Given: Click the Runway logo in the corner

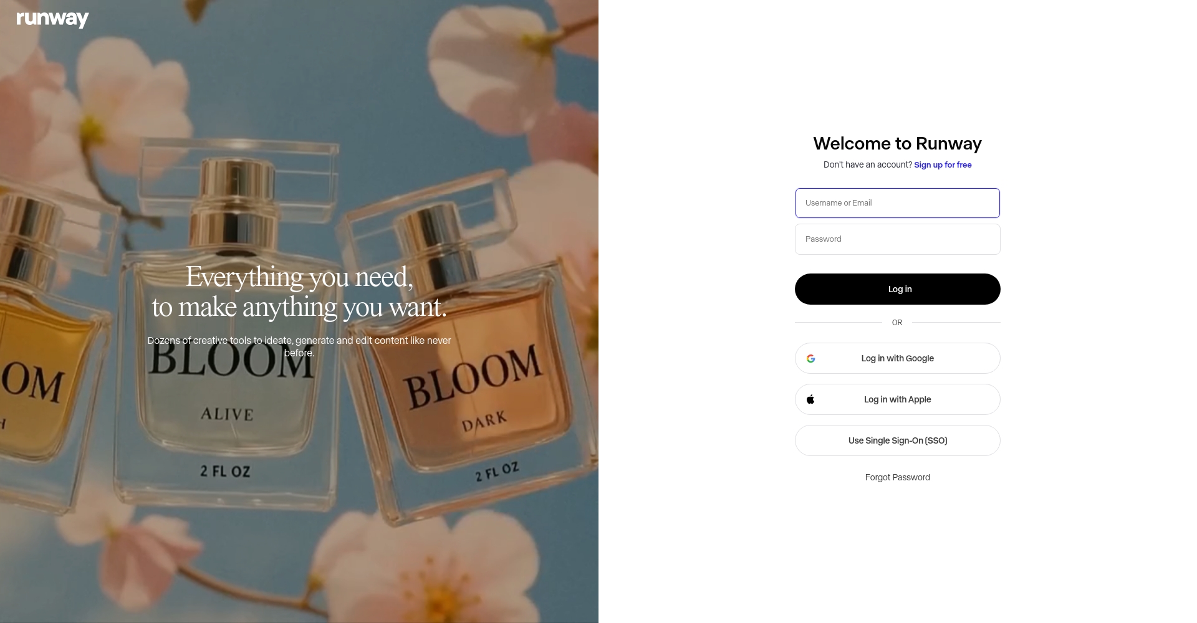Looking at the screenshot, I should click(52, 19).
